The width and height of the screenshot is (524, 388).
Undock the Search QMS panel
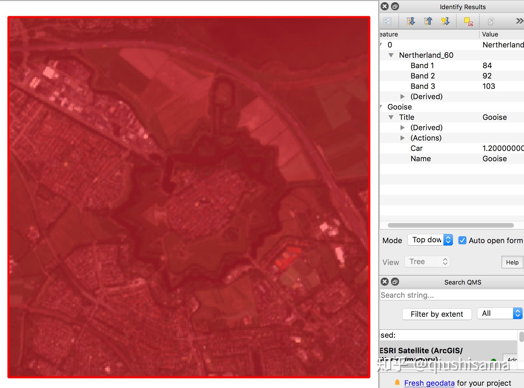pos(395,282)
